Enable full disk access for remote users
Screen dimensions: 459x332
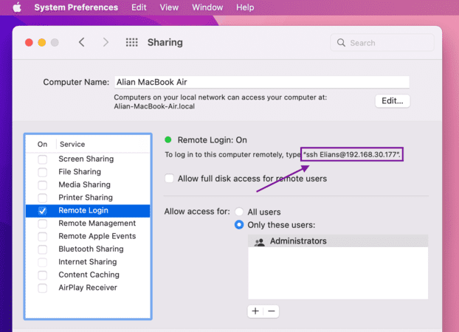169,179
